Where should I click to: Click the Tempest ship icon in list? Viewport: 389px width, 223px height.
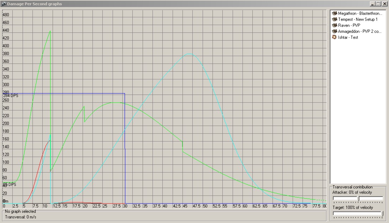tap(334, 19)
